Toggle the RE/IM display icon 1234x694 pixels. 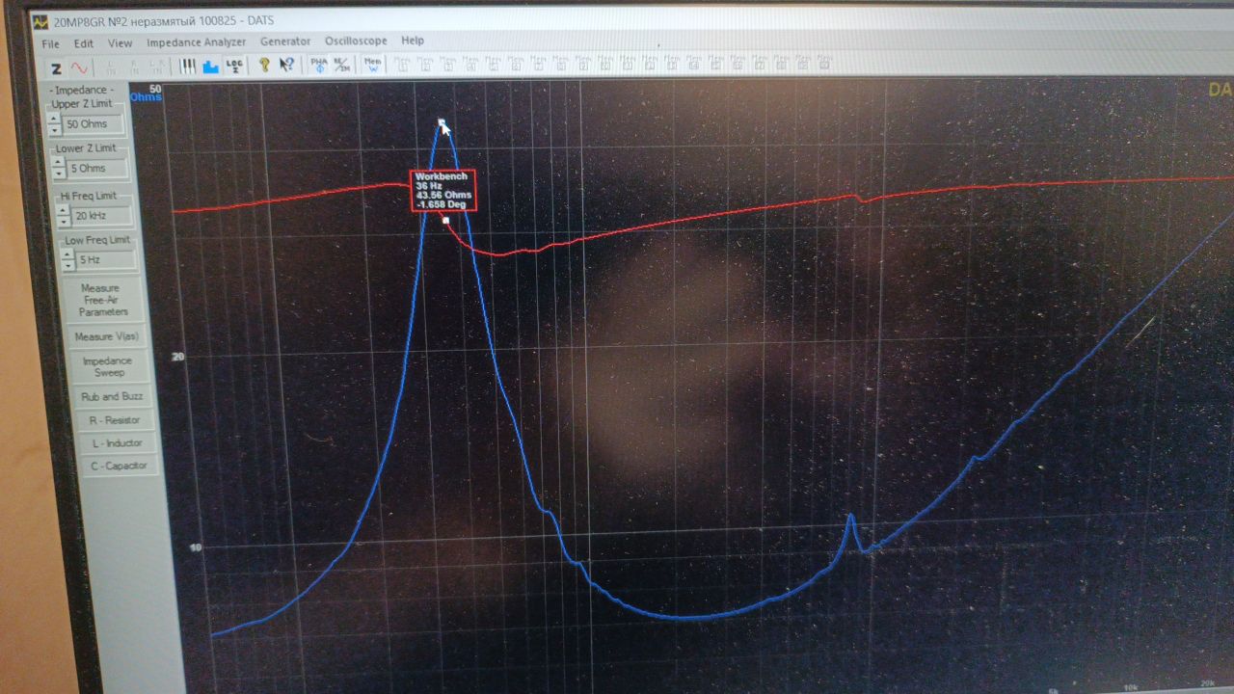[x=342, y=65]
